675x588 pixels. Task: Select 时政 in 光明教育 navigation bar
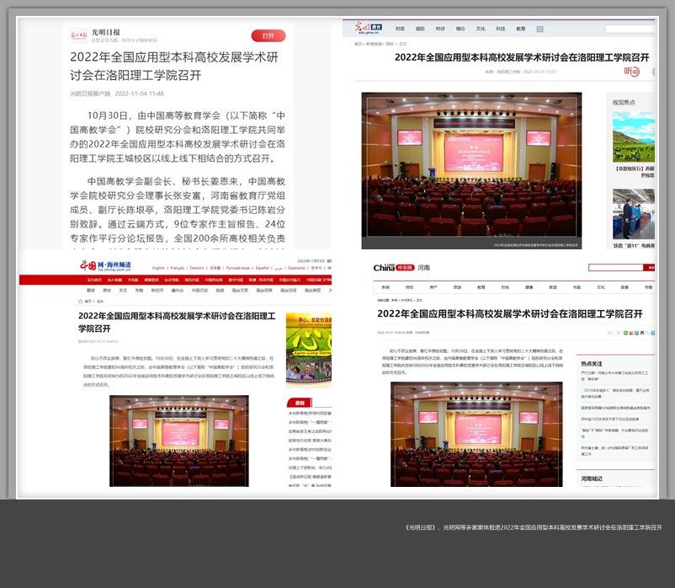[x=400, y=29]
